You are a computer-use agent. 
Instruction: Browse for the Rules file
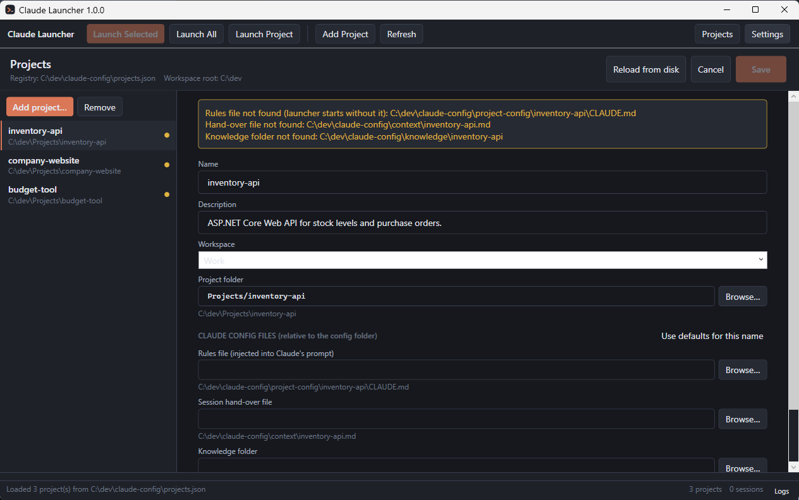click(743, 370)
